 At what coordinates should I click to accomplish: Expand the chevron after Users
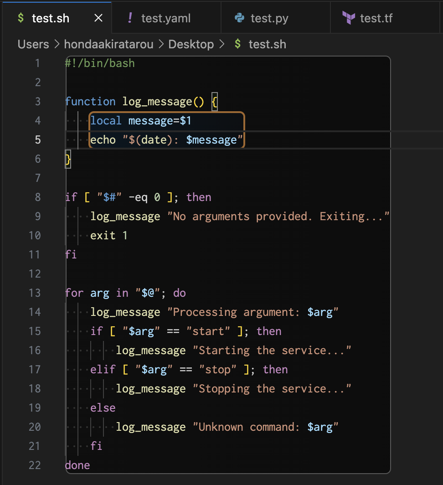[x=57, y=44]
